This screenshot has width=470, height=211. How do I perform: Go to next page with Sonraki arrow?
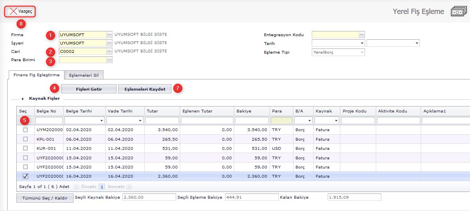tap(129, 186)
